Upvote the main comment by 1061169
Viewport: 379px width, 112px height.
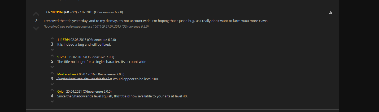coord(36,14)
